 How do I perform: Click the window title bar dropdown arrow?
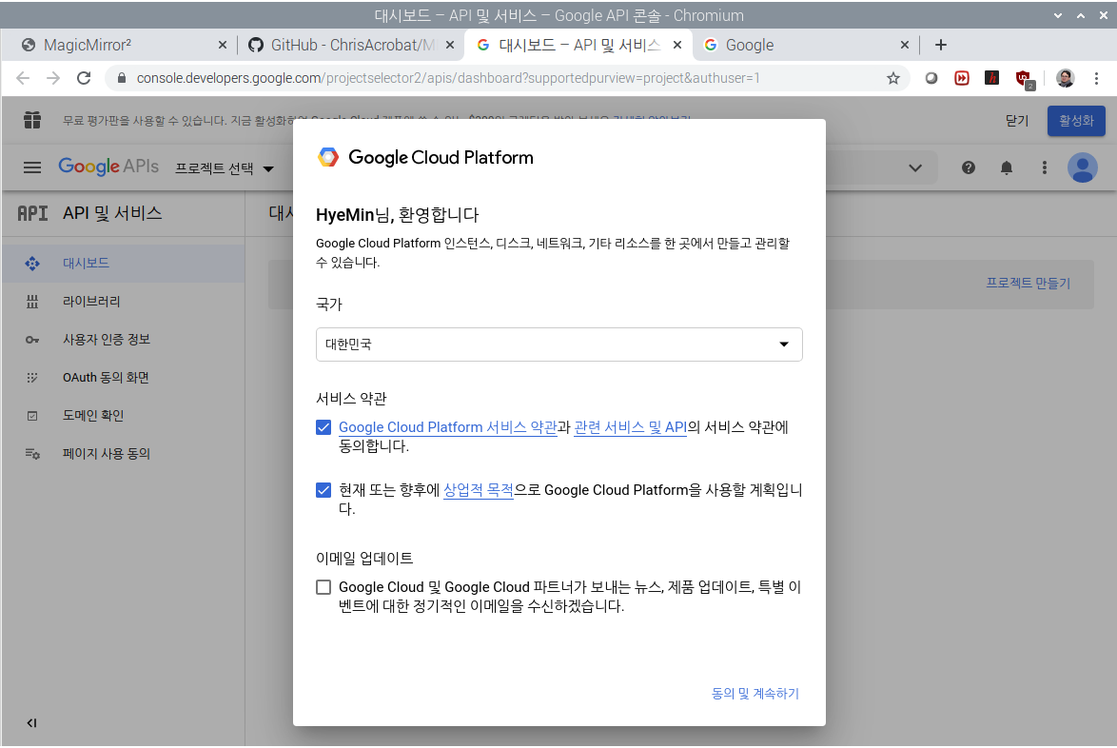pos(1058,15)
